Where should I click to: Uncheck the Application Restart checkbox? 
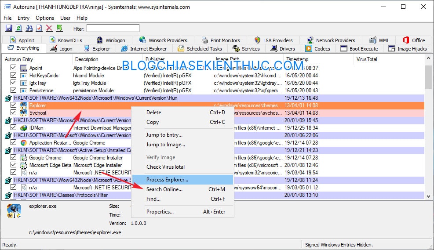[13, 142]
